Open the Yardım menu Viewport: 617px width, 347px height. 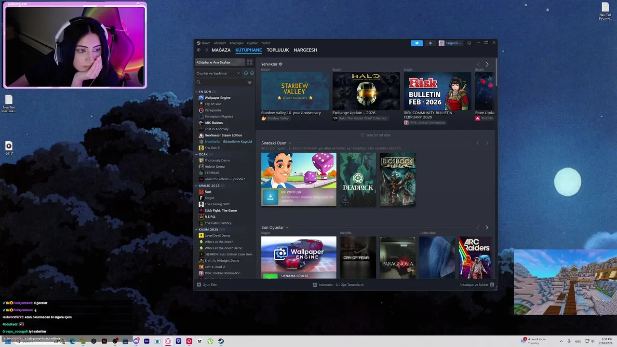[x=266, y=43]
